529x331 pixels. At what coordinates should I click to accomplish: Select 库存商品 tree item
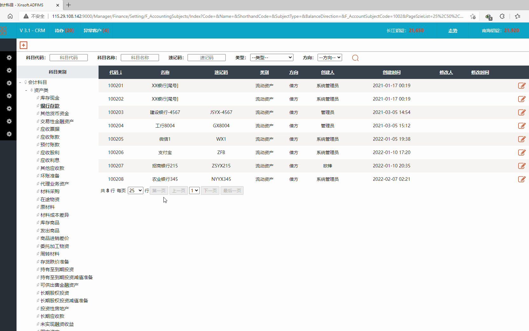(x=50, y=223)
